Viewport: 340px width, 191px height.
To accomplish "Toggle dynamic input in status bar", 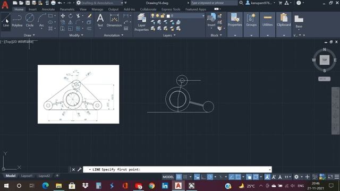I will point(197,177).
